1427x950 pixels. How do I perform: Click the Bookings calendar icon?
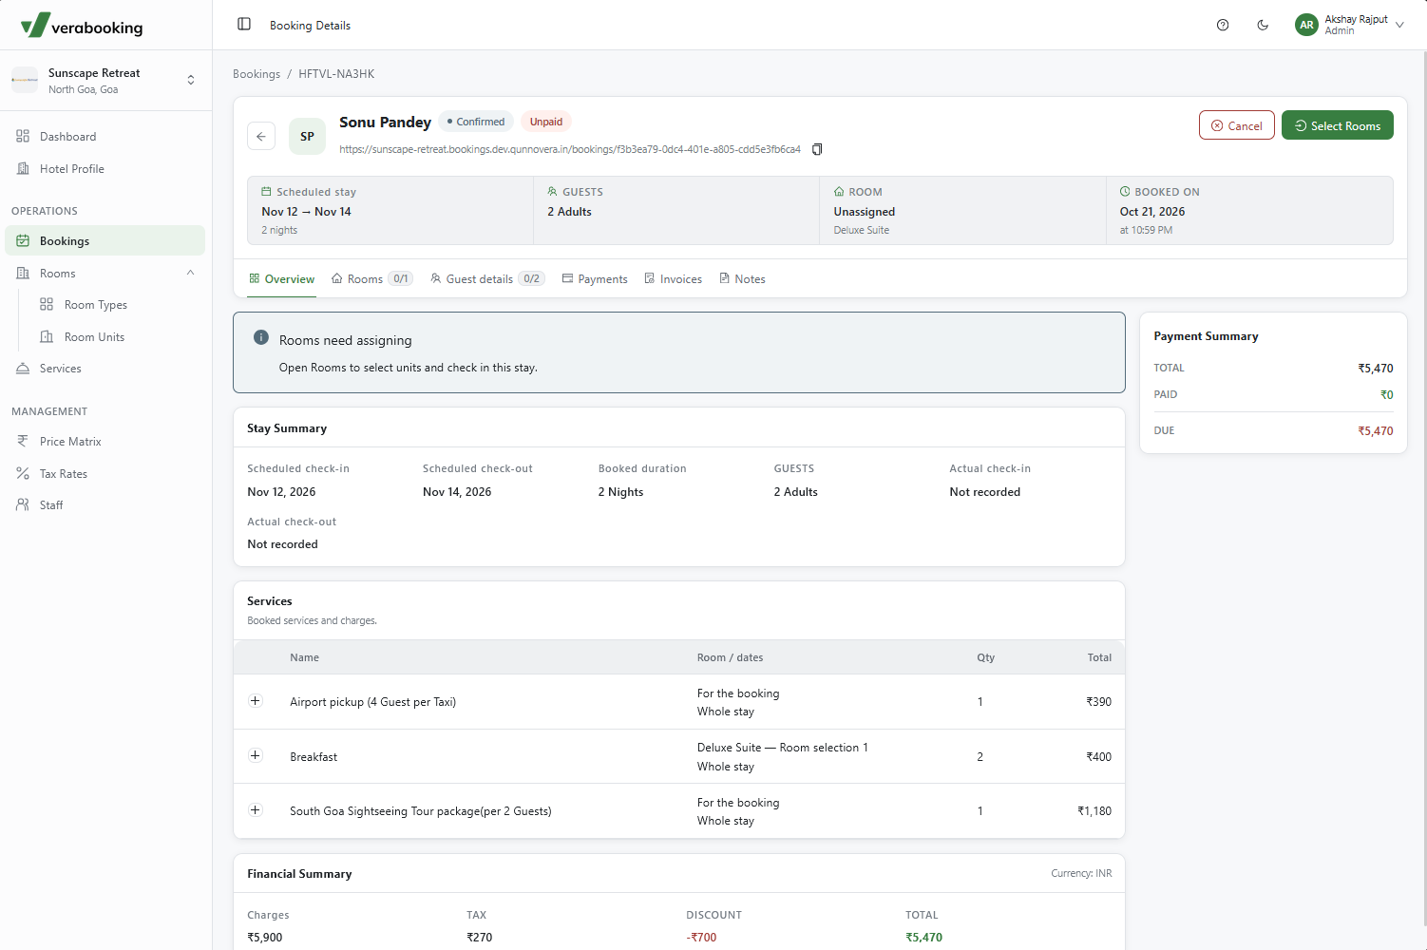(23, 241)
